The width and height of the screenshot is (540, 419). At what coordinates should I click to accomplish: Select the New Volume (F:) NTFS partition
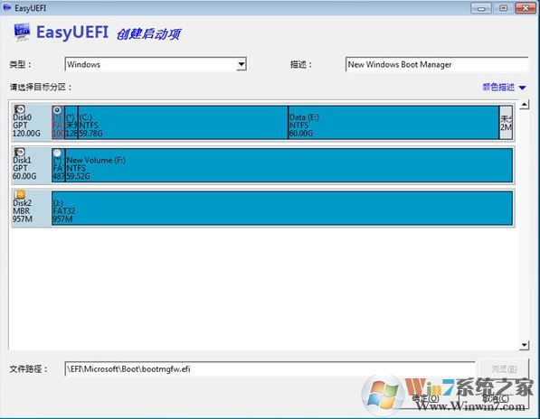point(289,165)
